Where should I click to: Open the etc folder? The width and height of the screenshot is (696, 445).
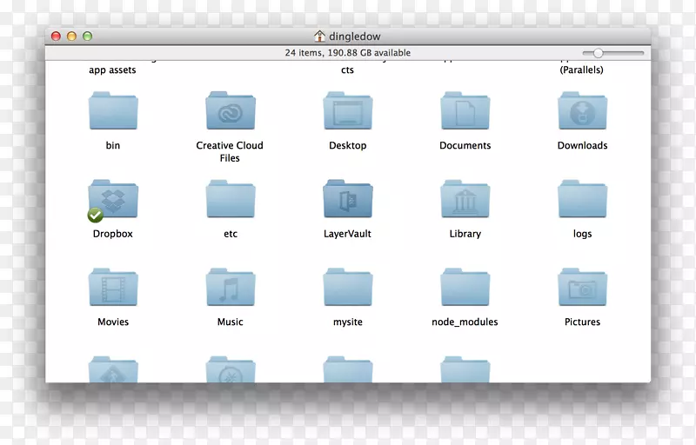coord(231,200)
